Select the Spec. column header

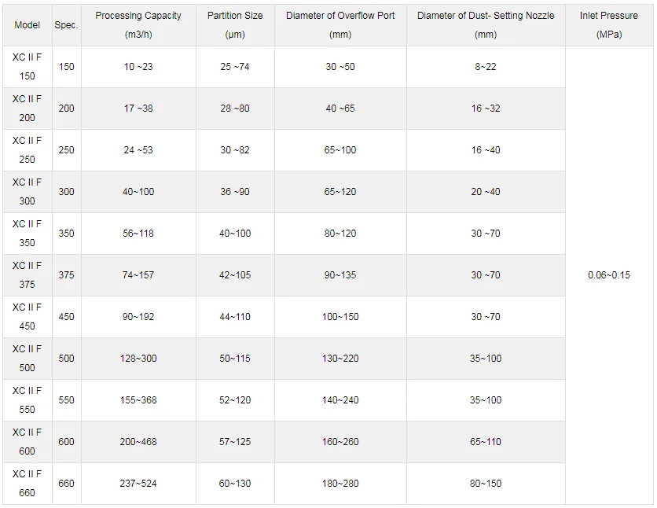click(66, 25)
